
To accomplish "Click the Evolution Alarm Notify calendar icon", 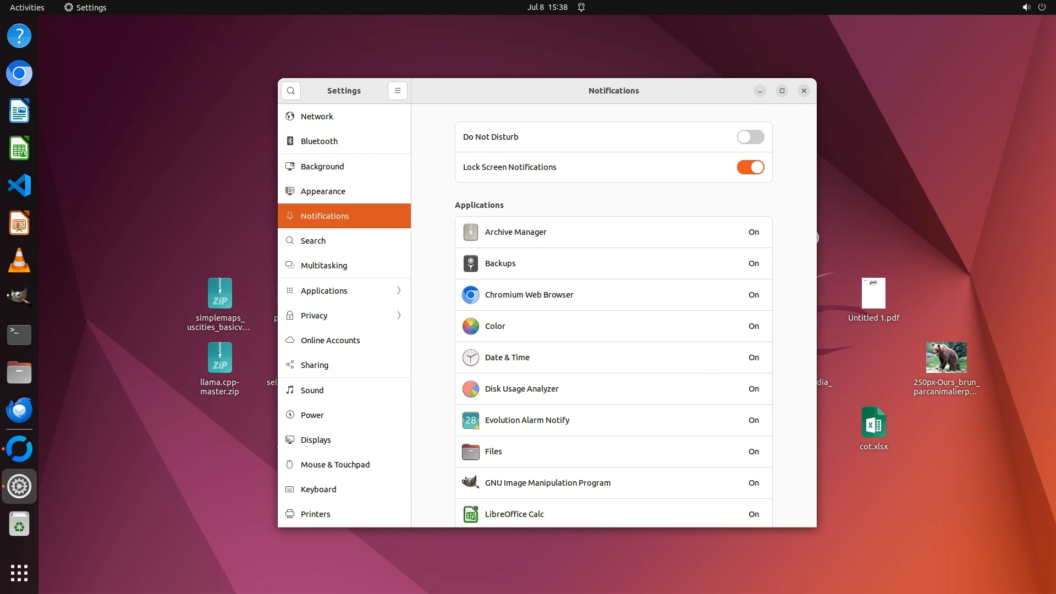I will coord(470,420).
